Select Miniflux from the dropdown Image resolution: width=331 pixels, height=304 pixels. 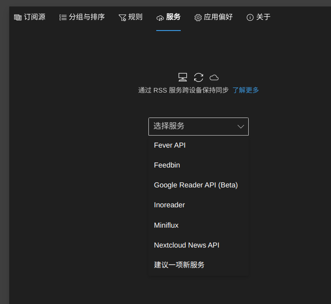tap(198, 225)
